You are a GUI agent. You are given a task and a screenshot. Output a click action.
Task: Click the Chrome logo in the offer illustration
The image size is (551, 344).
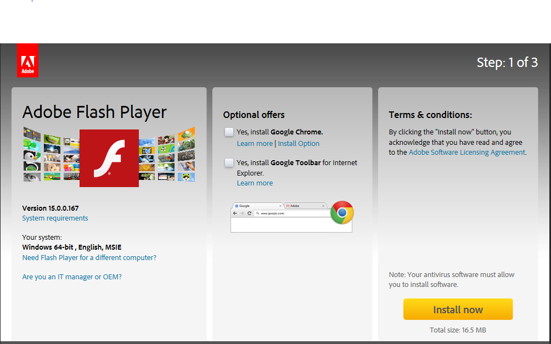click(x=342, y=212)
